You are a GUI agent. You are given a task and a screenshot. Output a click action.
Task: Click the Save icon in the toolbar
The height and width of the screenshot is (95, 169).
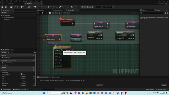coord(2,7)
